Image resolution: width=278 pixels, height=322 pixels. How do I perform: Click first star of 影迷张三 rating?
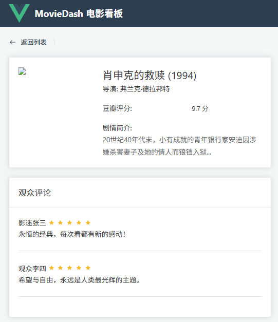point(51,222)
